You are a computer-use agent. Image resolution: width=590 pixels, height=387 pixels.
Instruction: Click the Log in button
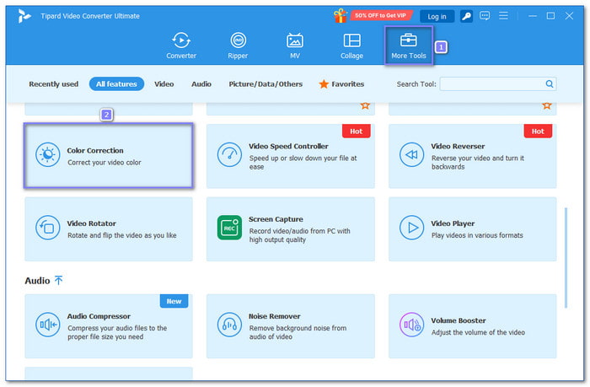(437, 17)
